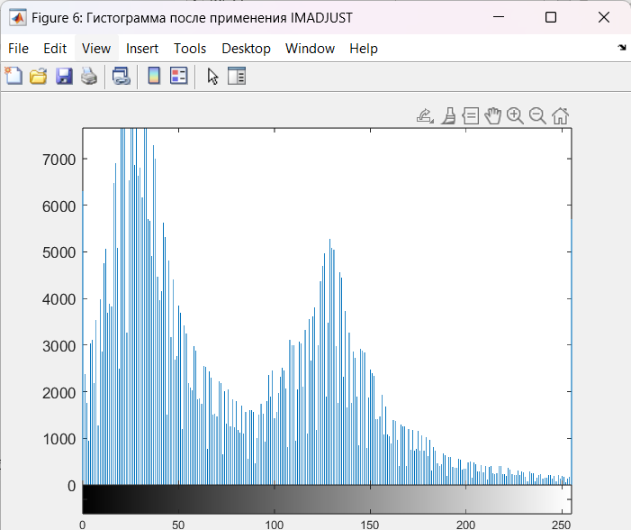Activate the Zoom In tool
The height and width of the screenshot is (530, 631).
click(x=515, y=116)
